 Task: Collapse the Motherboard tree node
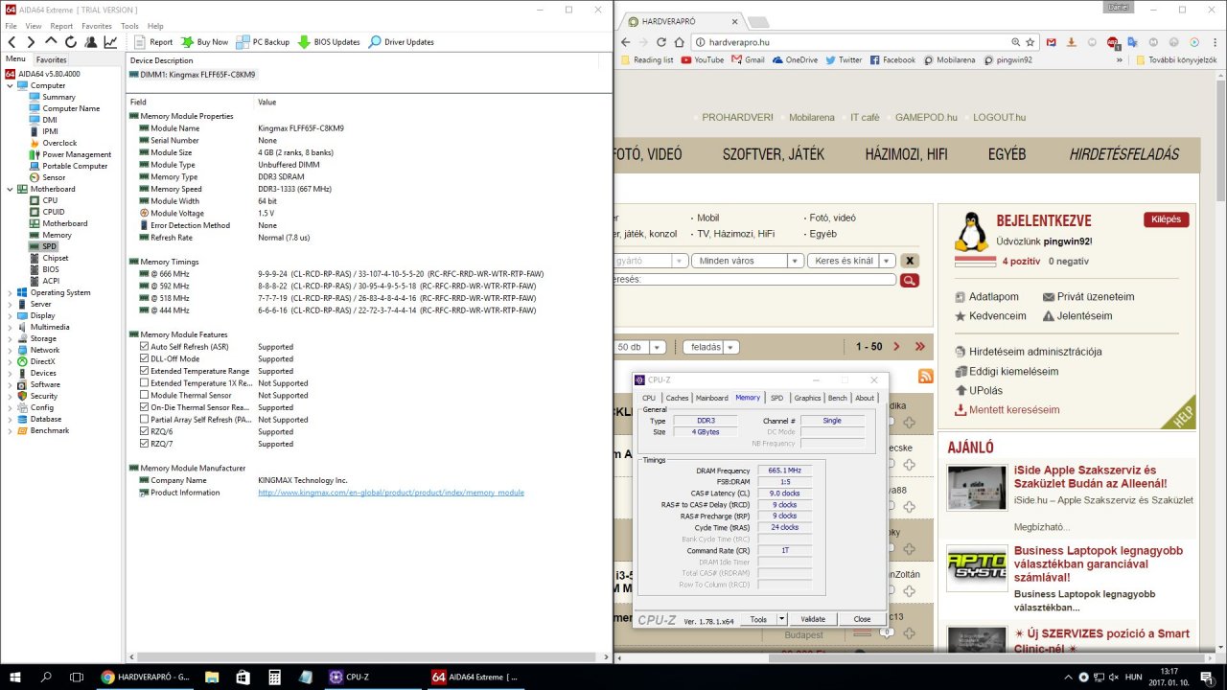(10, 189)
